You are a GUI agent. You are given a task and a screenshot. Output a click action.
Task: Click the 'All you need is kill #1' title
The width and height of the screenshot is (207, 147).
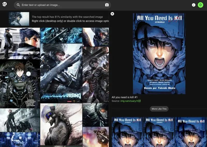click(x=124, y=97)
